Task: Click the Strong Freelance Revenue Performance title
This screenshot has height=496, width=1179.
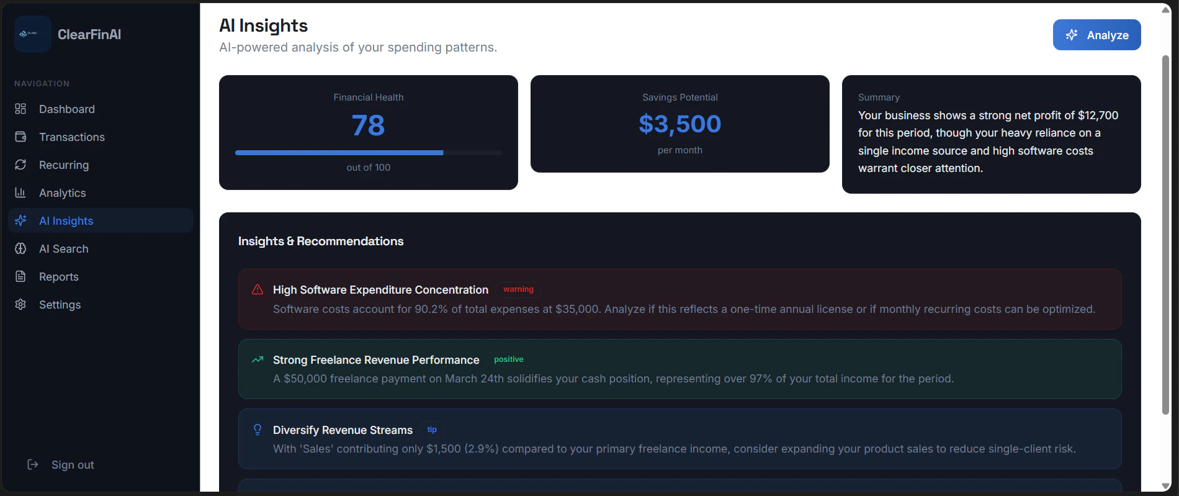Action: [376, 360]
